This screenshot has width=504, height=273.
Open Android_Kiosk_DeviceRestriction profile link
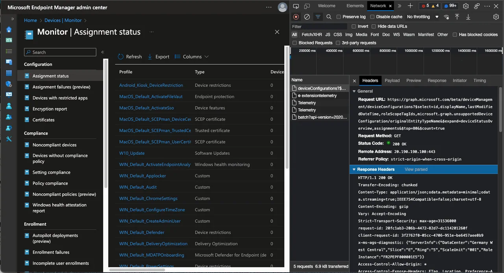point(151,85)
